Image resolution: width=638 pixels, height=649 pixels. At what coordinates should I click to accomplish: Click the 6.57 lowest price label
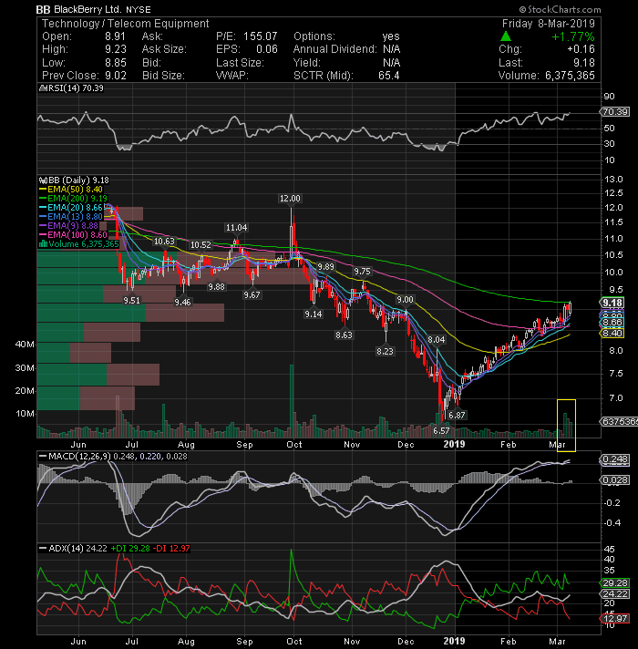click(x=441, y=430)
